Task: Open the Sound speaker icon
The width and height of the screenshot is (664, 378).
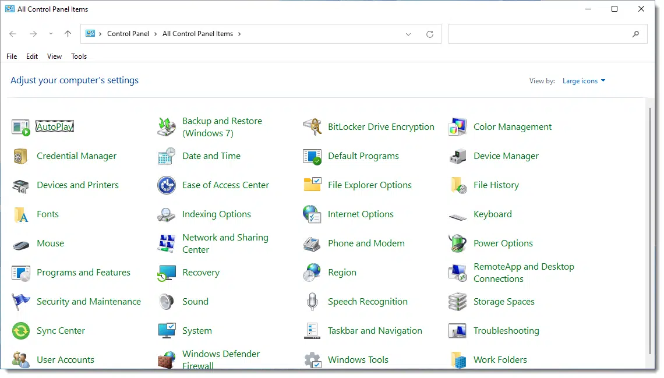Action: (167, 302)
